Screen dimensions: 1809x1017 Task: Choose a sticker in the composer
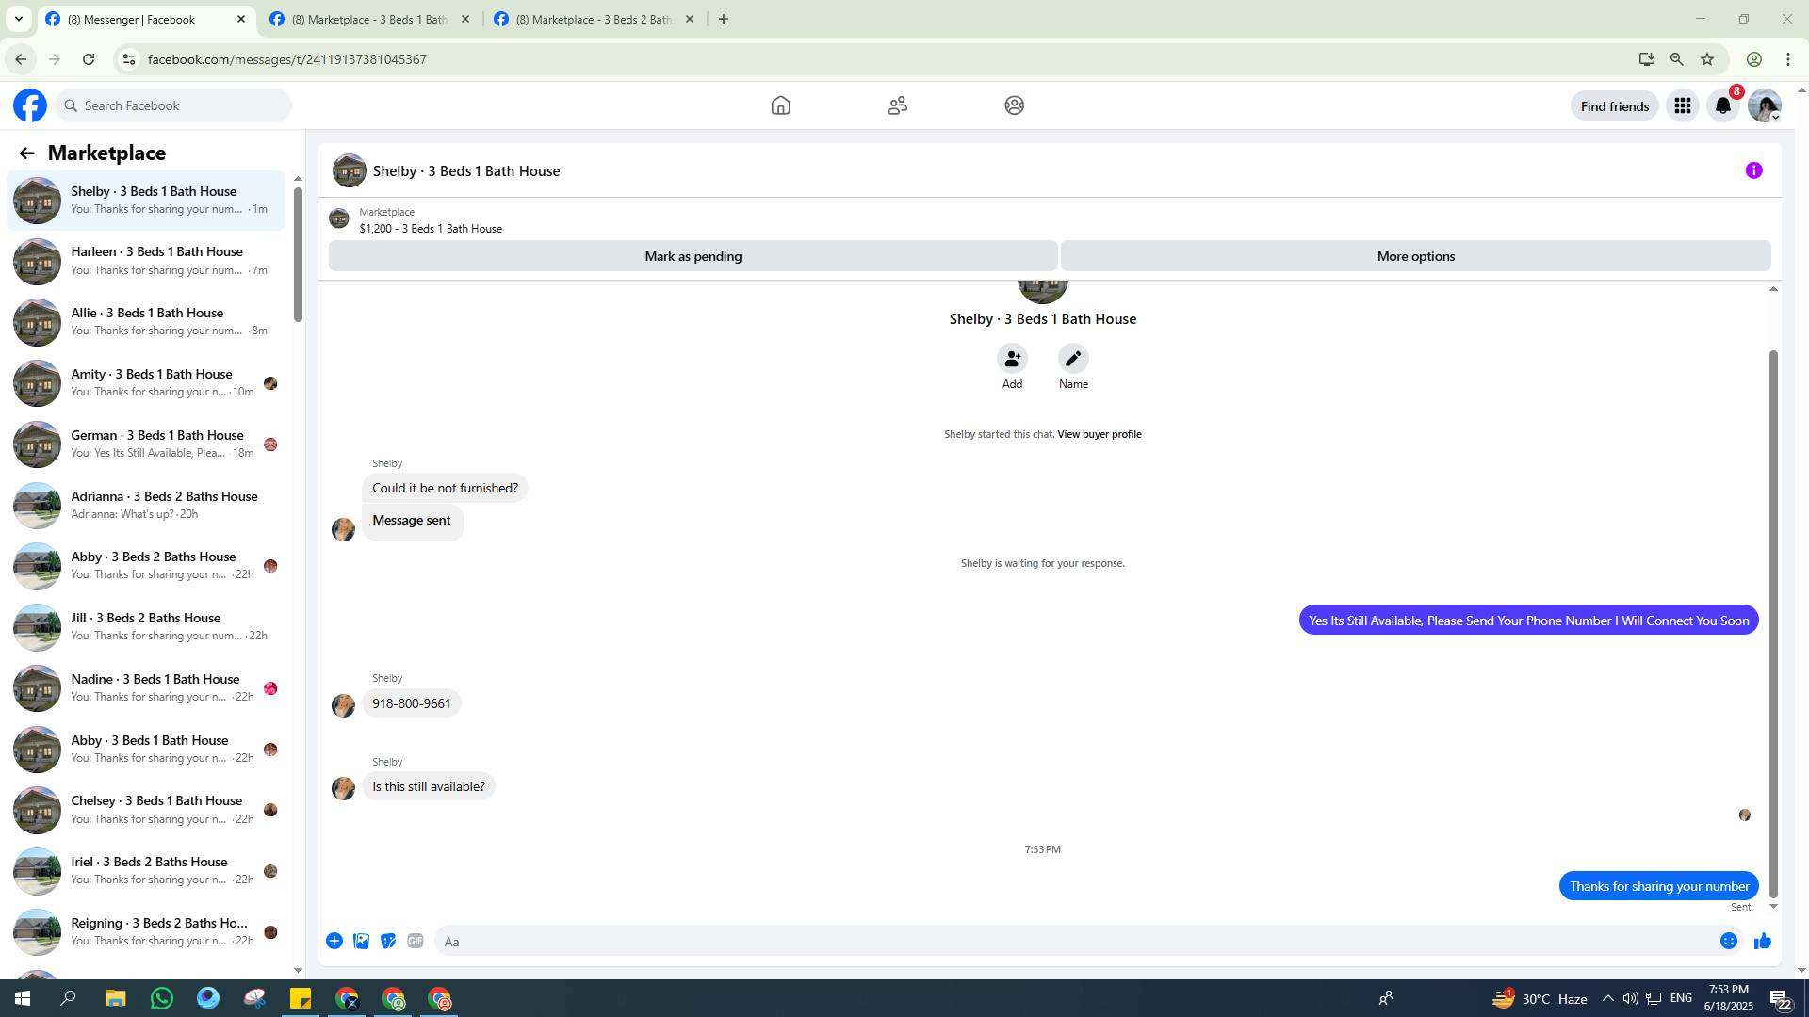click(x=388, y=941)
